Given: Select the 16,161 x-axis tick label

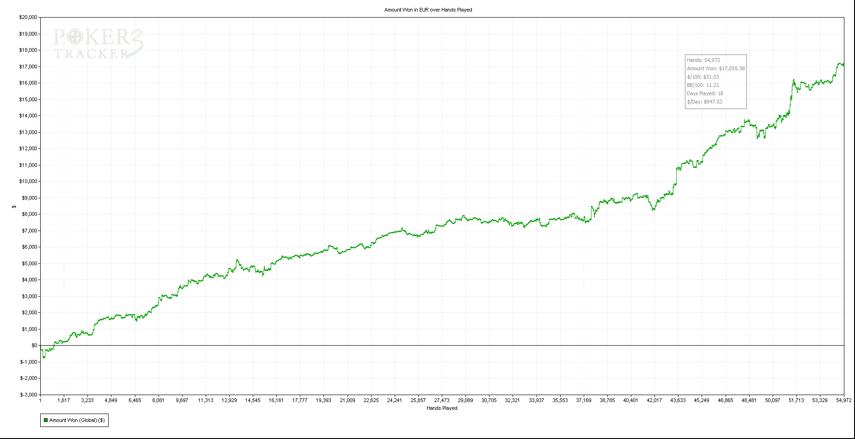Looking at the screenshot, I should (x=276, y=400).
